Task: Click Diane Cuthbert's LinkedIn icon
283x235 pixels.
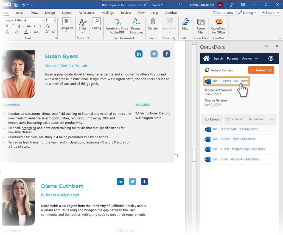Action: pos(120,181)
